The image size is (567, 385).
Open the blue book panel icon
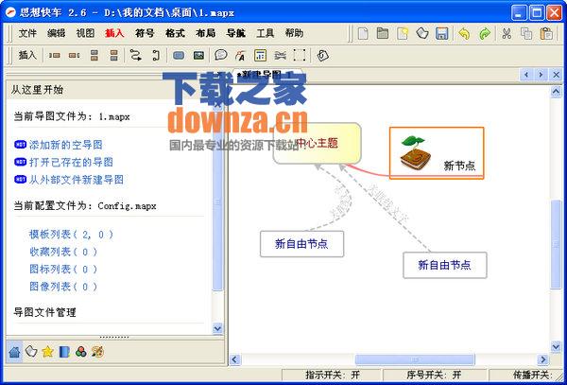tap(64, 351)
